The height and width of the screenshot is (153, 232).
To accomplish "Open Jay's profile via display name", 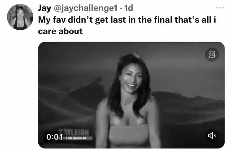I will [x=45, y=8].
